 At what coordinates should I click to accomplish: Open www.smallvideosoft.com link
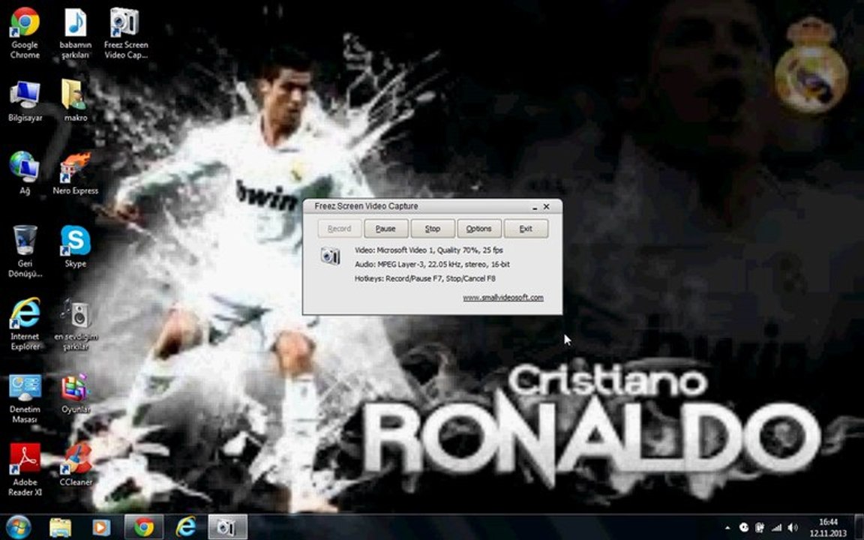(503, 298)
